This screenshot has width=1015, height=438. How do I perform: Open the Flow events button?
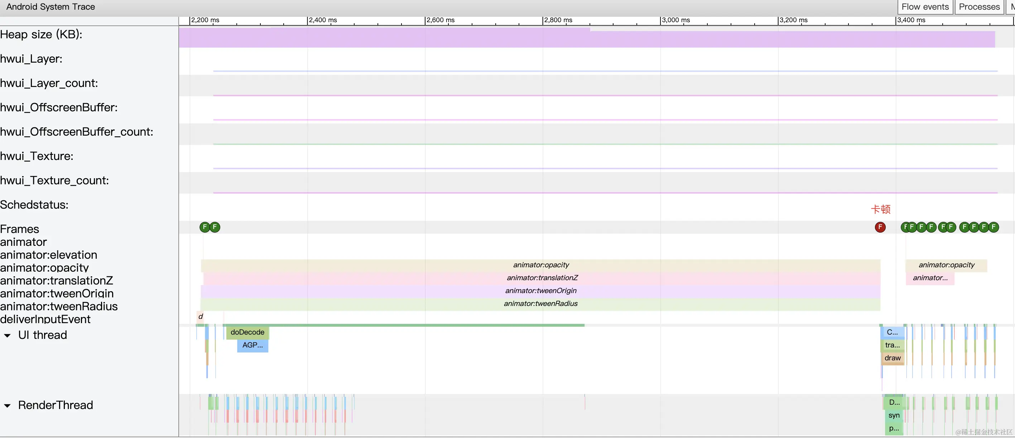point(925,7)
